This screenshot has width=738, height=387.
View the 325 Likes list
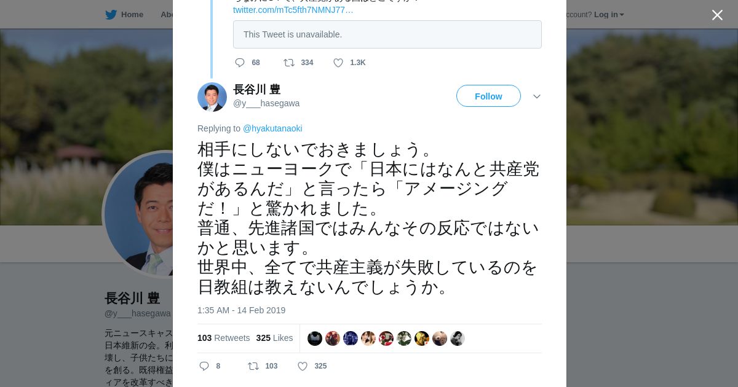pyautogui.click(x=274, y=338)
